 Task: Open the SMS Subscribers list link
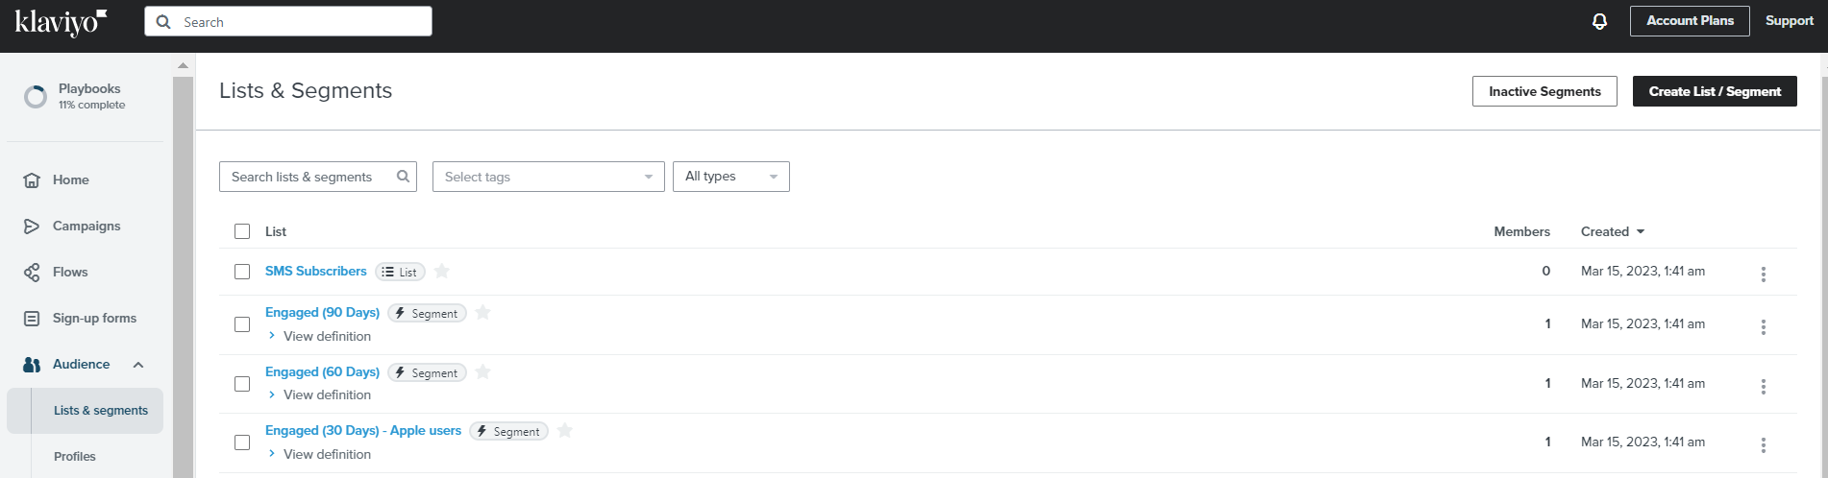[315, 271]
